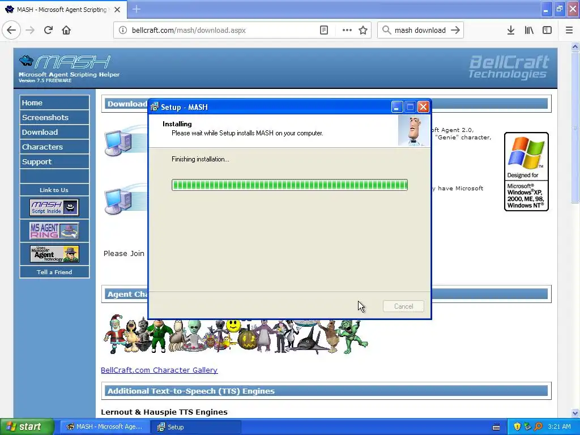The image size is (580, 435).
Task: Click the 3:21 AM system clock
Action: point(559,427)
